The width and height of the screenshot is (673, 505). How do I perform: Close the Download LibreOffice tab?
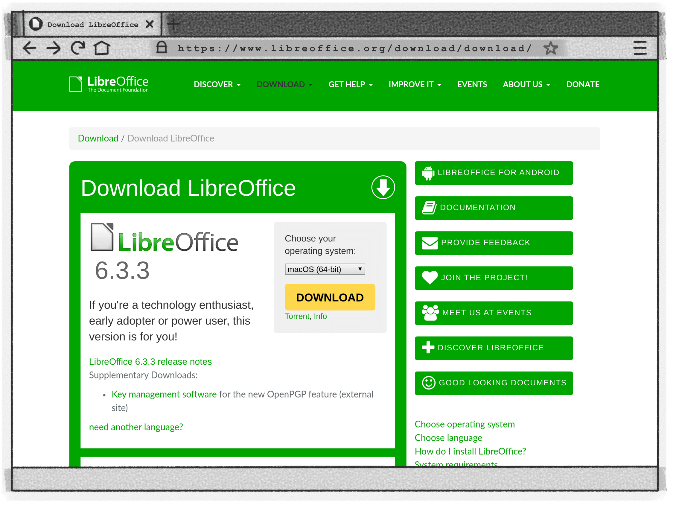pos(149,24)
